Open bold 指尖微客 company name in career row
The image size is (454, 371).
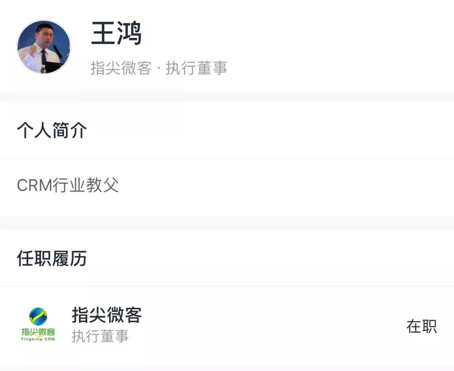107,315
